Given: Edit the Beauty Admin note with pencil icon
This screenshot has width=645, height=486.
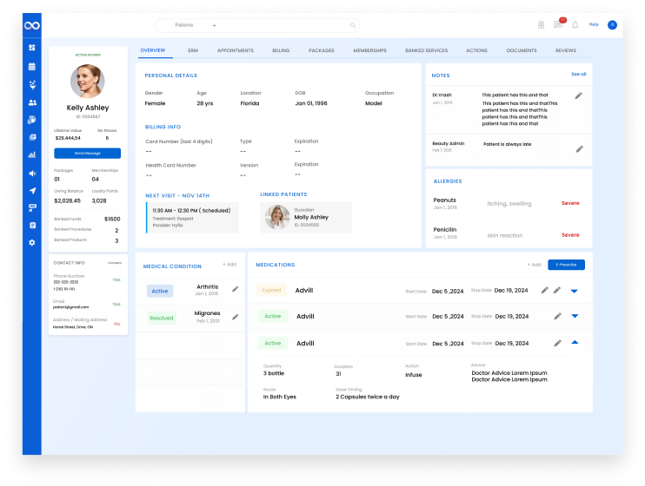Looking at the screenshot, I should 579,149.
